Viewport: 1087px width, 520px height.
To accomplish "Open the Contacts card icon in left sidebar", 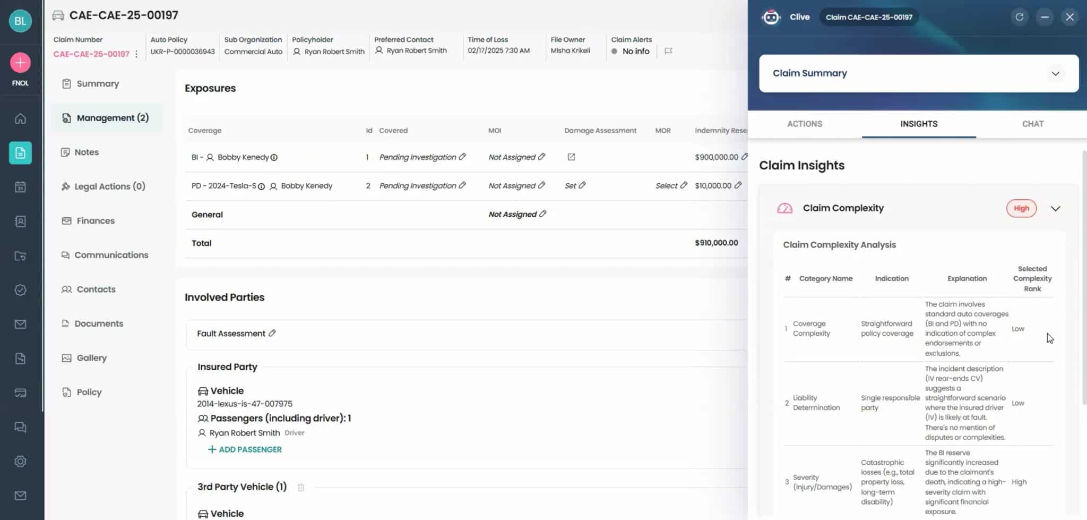I will 20,221.
